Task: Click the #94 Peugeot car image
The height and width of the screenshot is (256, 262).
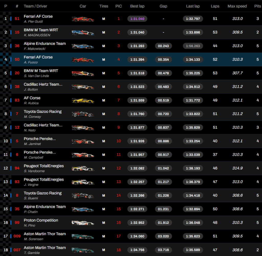Action: point(83,168)
